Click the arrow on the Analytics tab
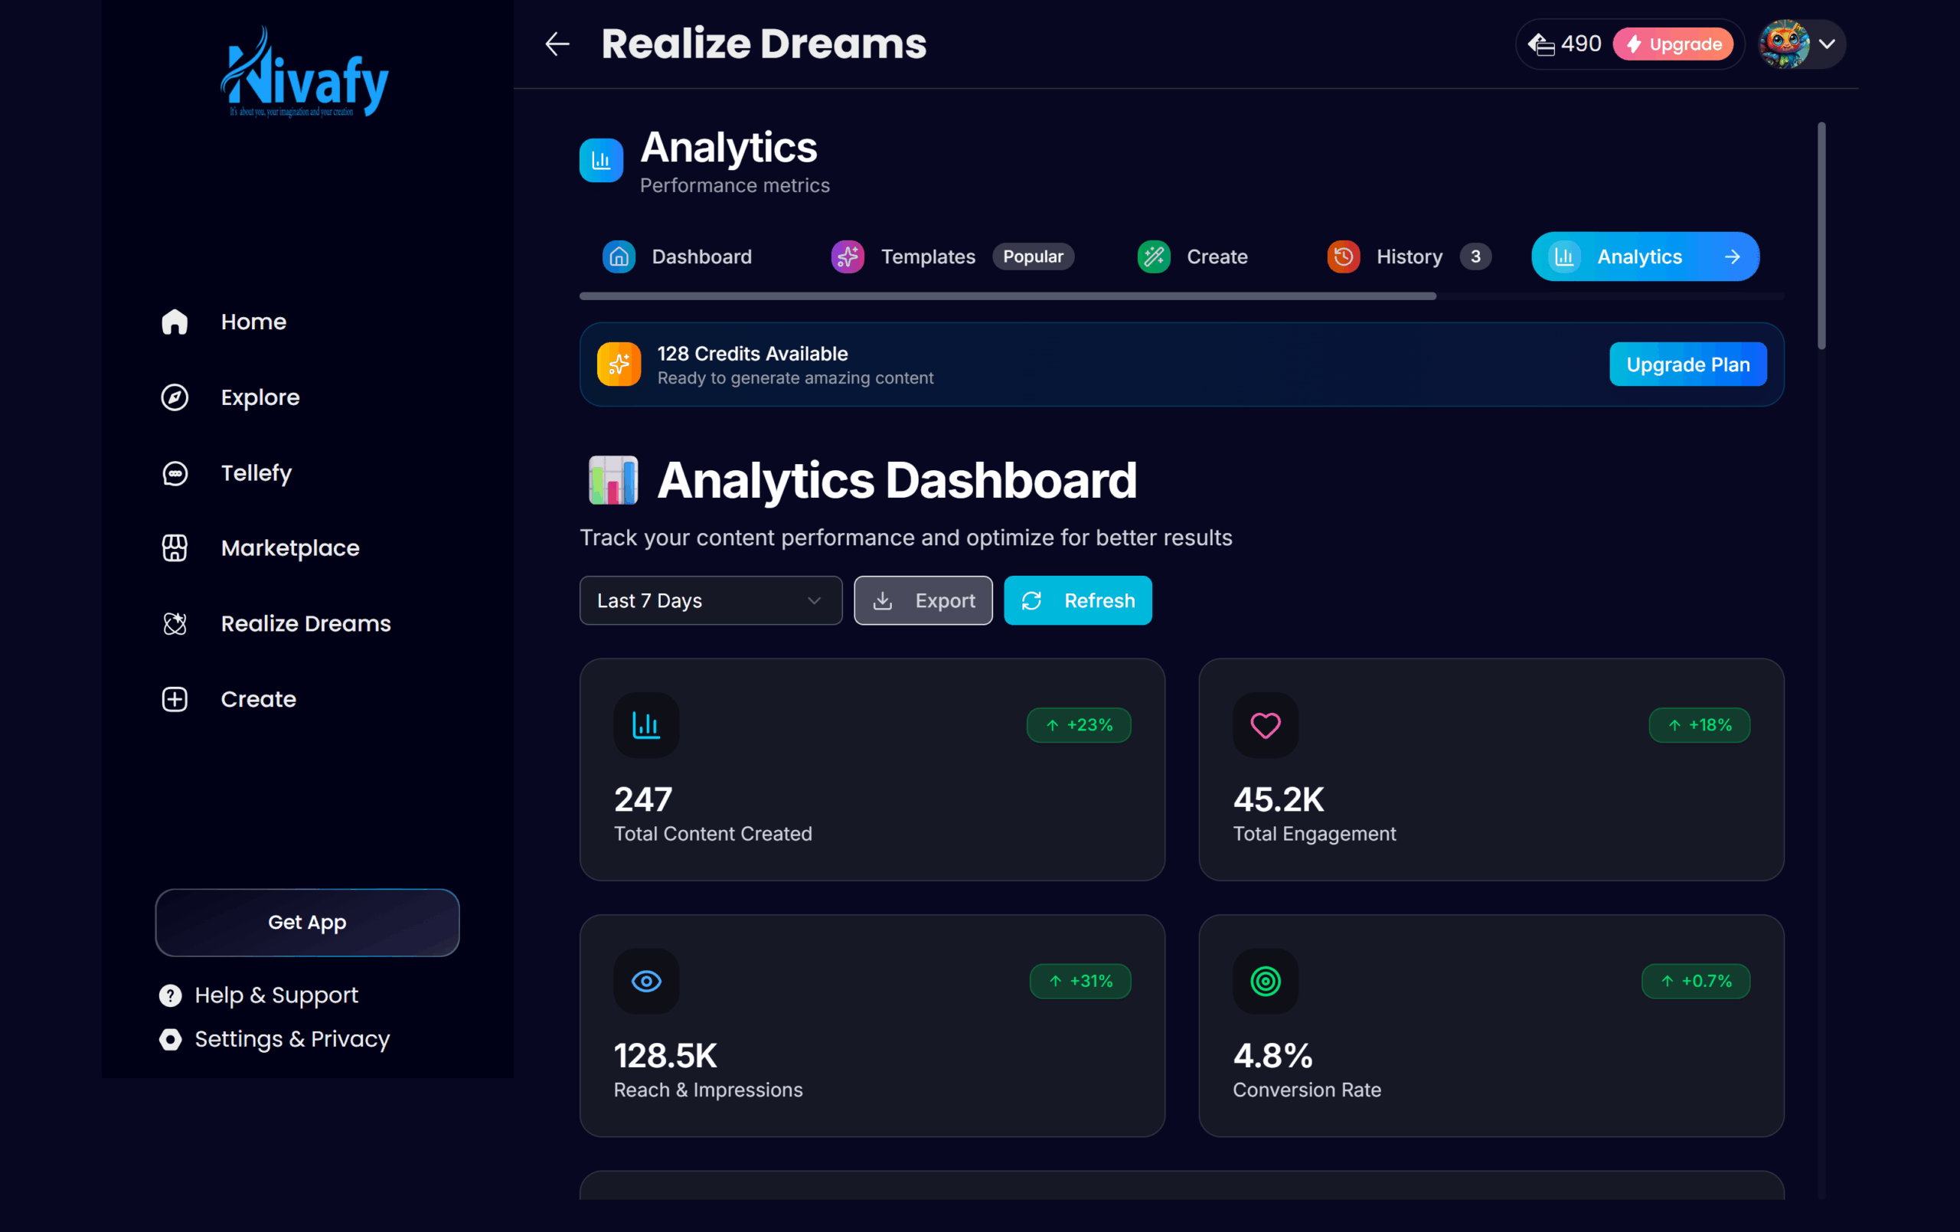The height and width of the screenshot is (1232, 1960). coord(1732,257)
